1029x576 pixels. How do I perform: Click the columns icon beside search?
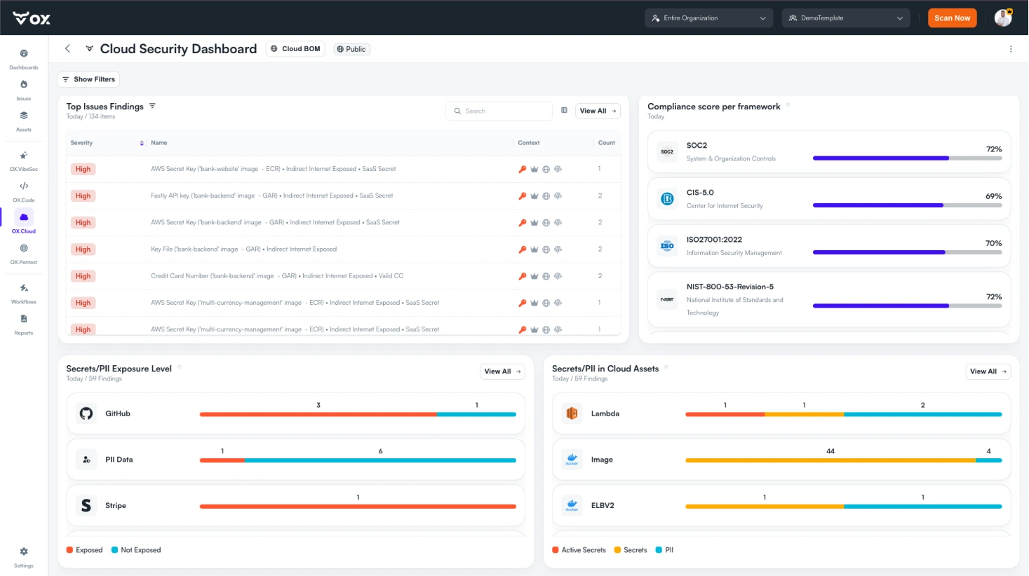tap(564, 110)
